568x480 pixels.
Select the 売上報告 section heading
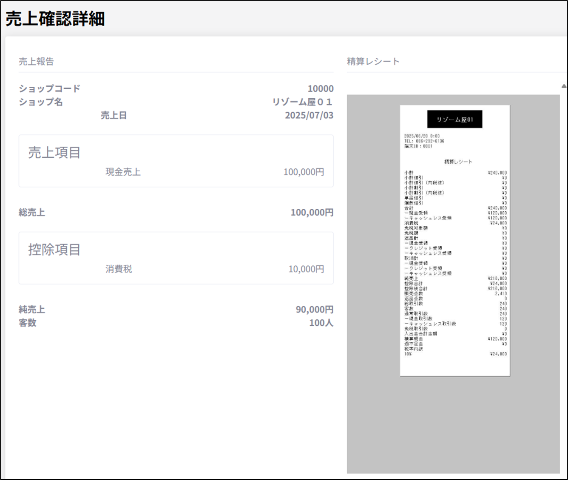pos(36,62)
